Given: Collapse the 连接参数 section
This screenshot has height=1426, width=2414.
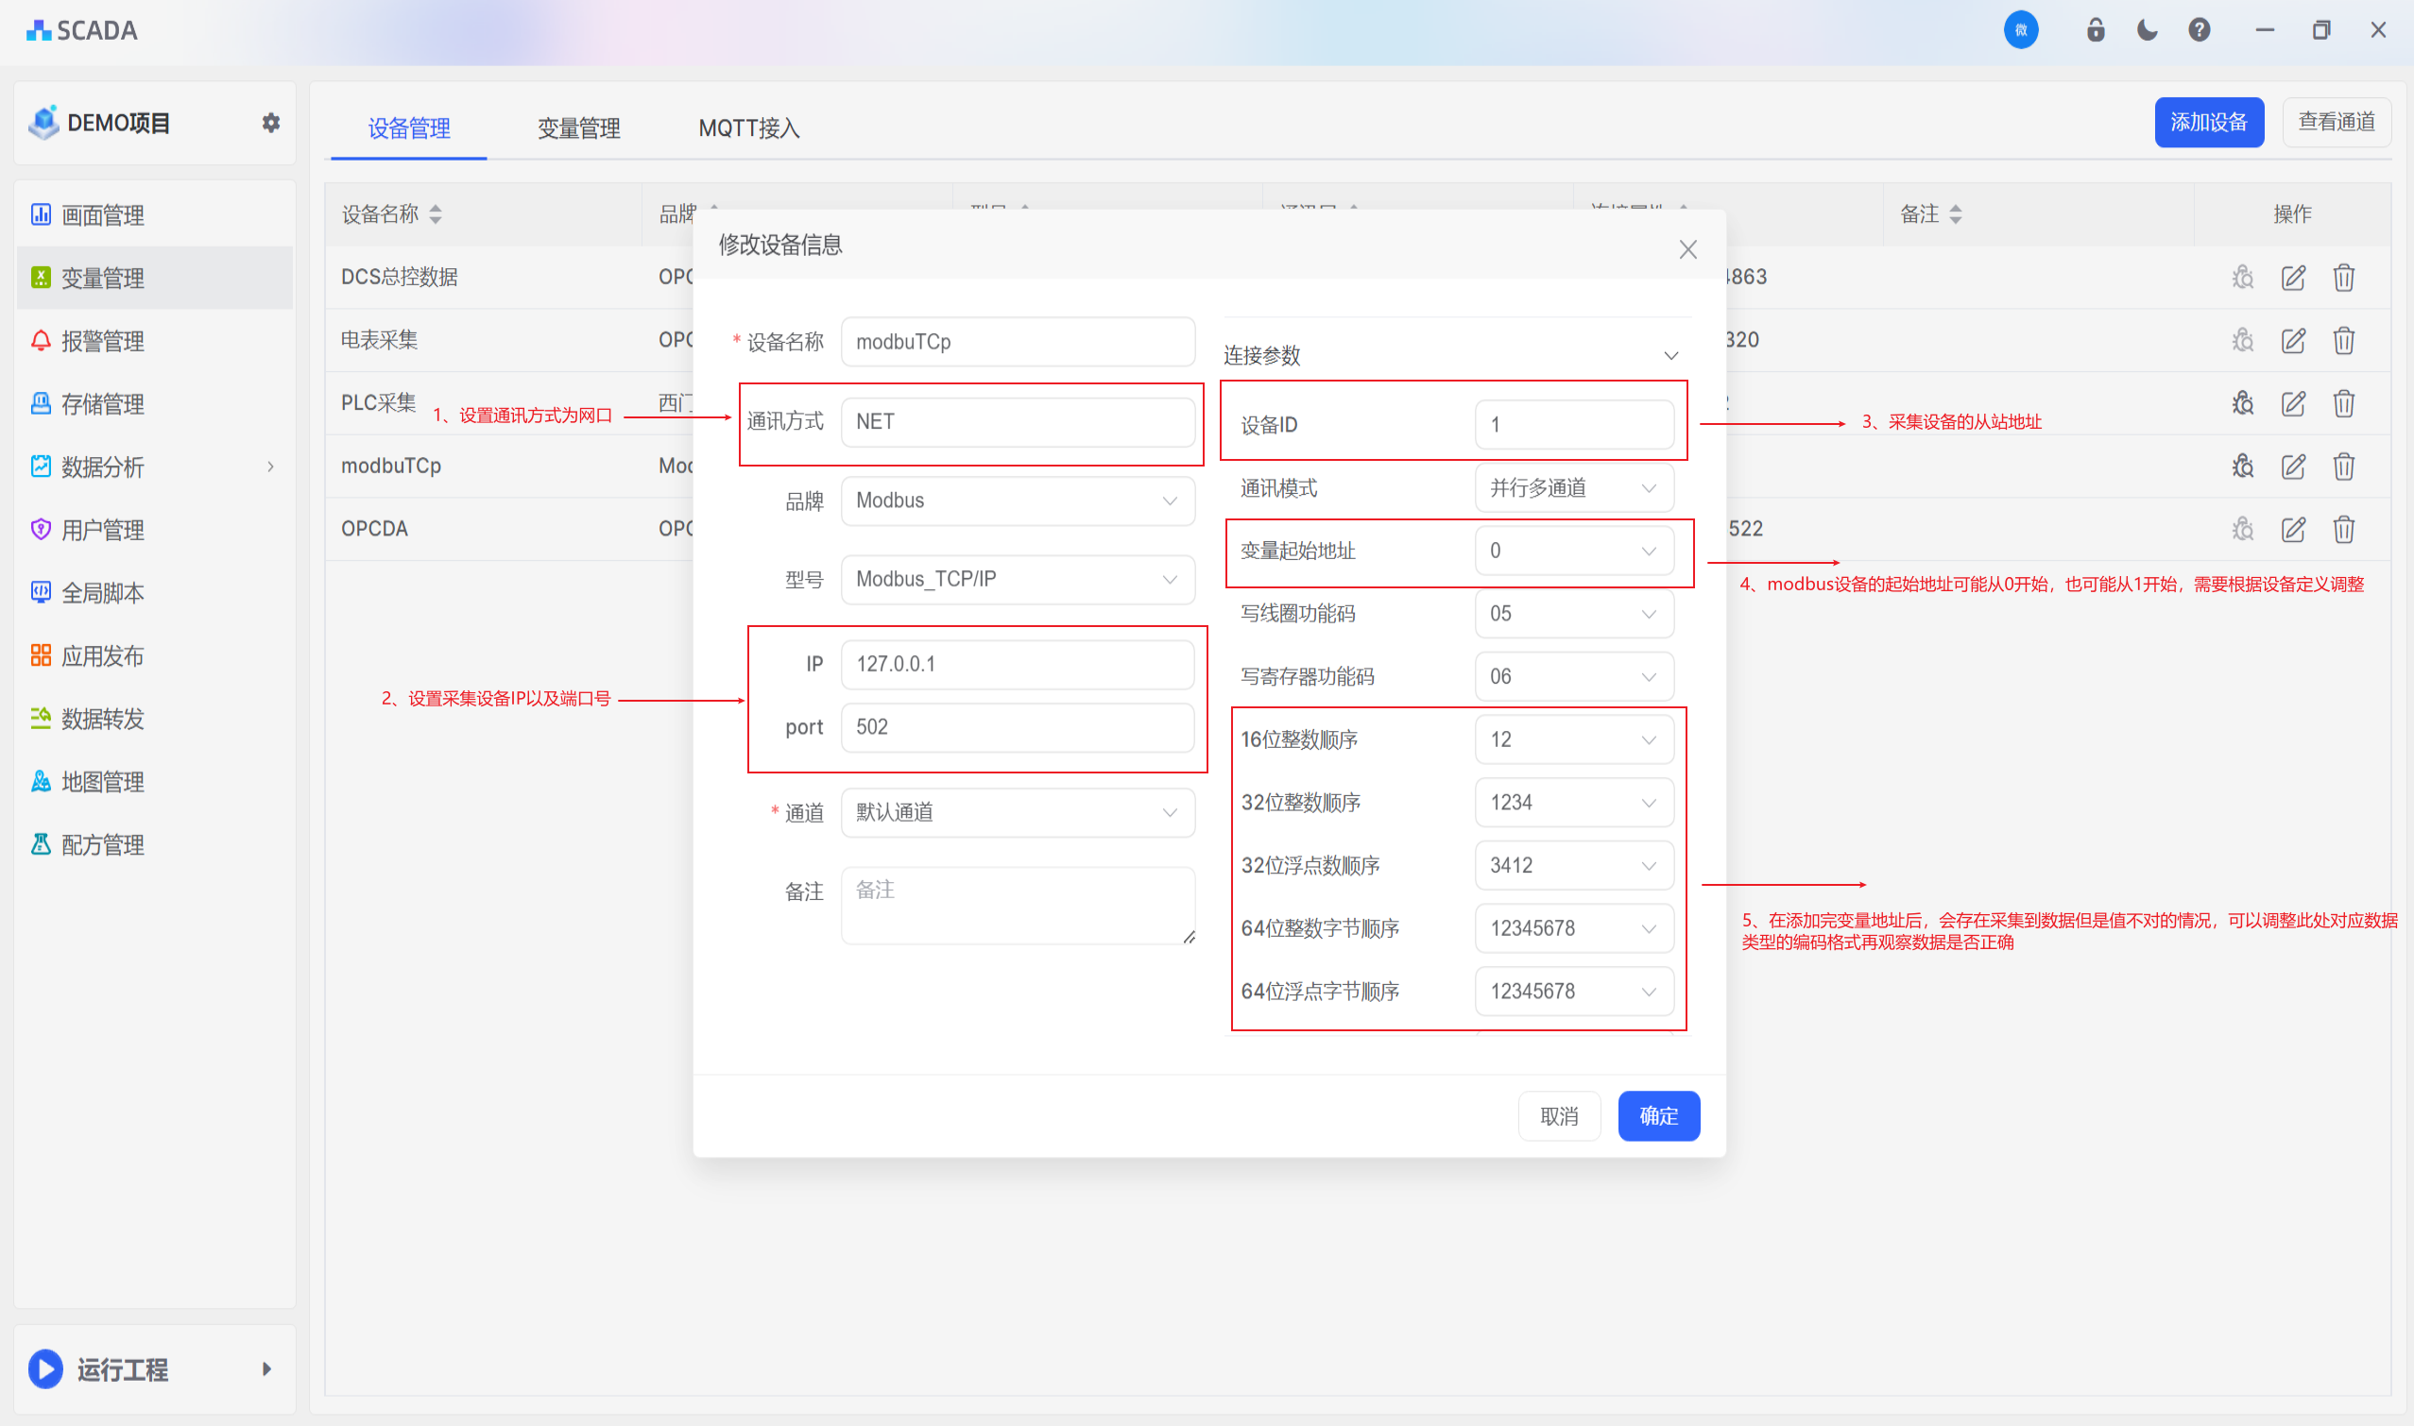Looking at the screenshot, I should (x=1670, y=355).
